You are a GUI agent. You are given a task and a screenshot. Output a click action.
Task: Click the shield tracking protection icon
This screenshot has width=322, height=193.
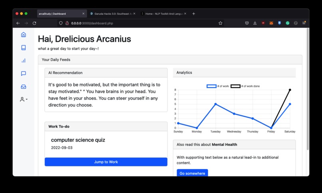pos(61,23)
